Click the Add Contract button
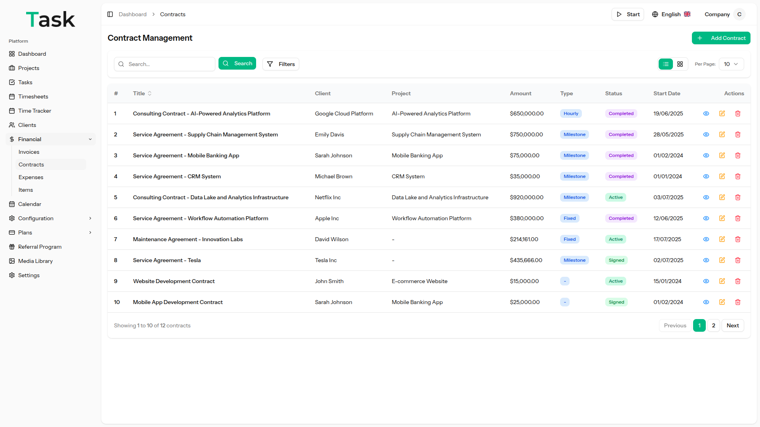 pyautogui.click(x=721, y=38)
